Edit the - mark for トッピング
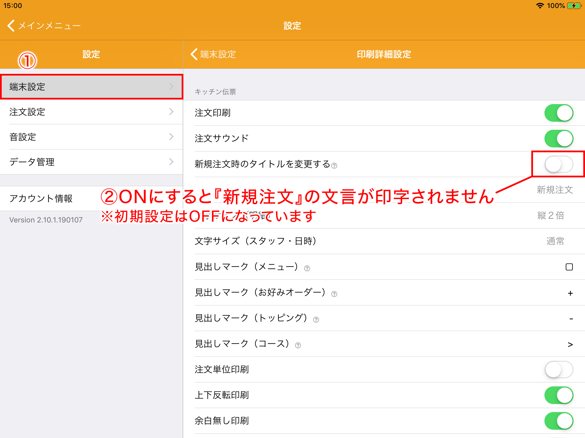585x438 pixels. pos(571,319)
